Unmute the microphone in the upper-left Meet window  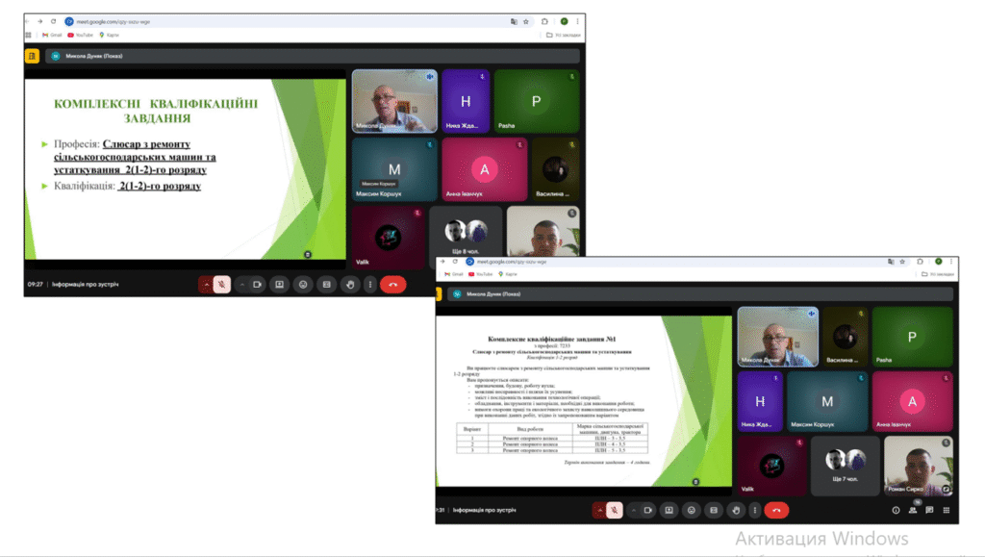pyautogui.click(x=221, y=285)
